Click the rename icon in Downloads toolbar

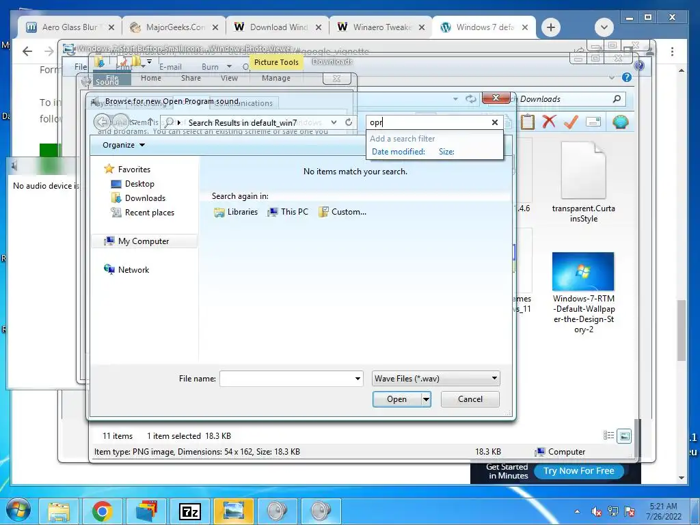point(593,122)
